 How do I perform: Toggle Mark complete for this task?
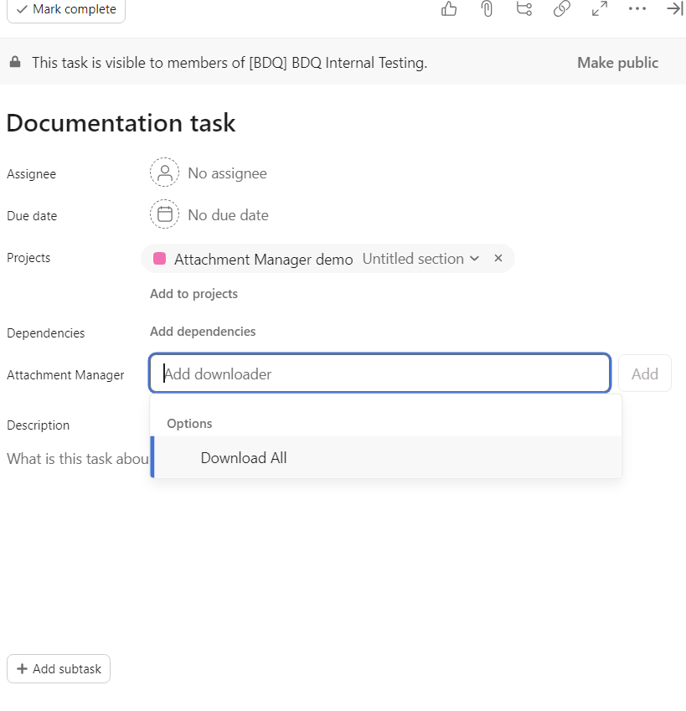(66, 10)
